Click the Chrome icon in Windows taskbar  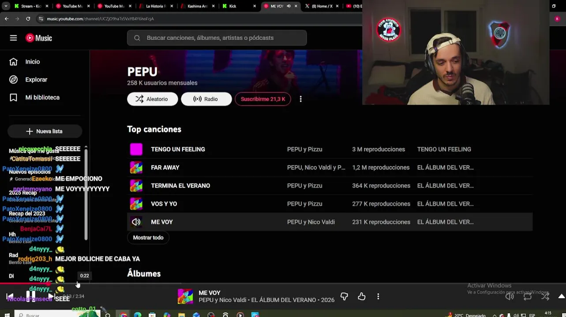[124, 315]
